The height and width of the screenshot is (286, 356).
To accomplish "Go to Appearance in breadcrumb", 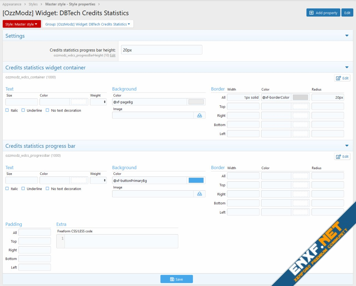I will click(12, 4).
